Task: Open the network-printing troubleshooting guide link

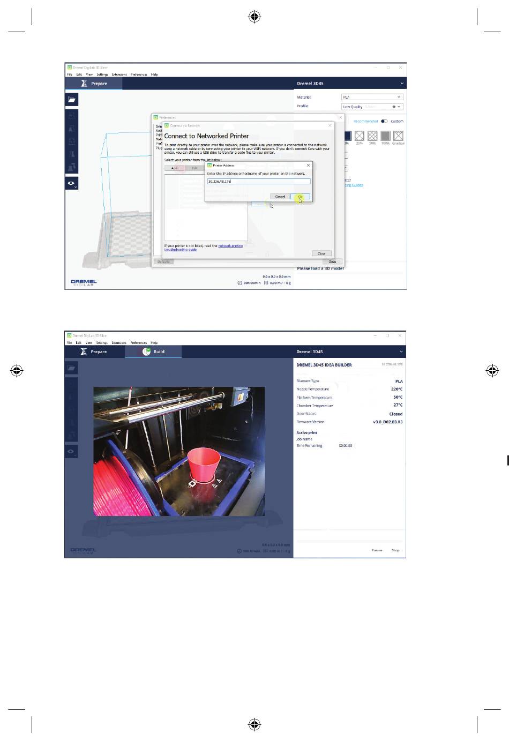Action: click(x=230, y=246)
